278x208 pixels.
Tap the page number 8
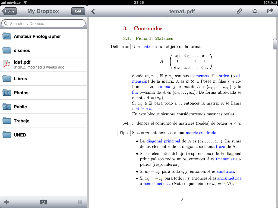point(182,200)
